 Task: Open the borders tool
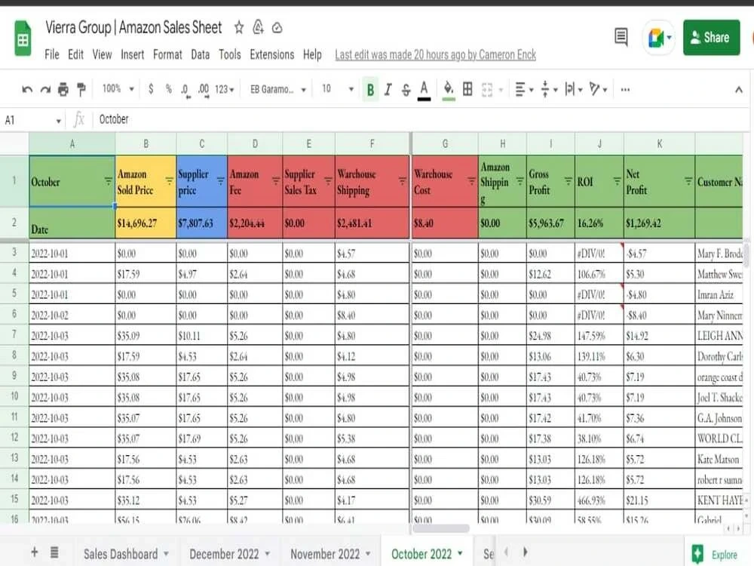point(467,89)
